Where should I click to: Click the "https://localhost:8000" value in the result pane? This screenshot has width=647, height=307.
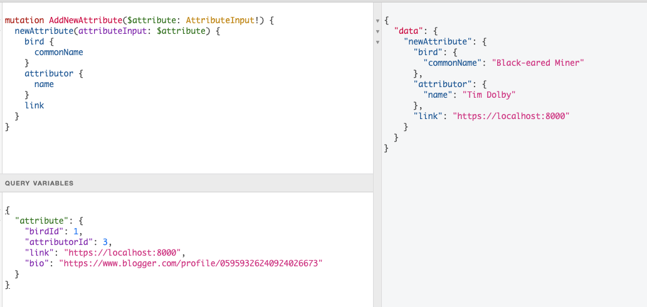click(x=511, y=117)
